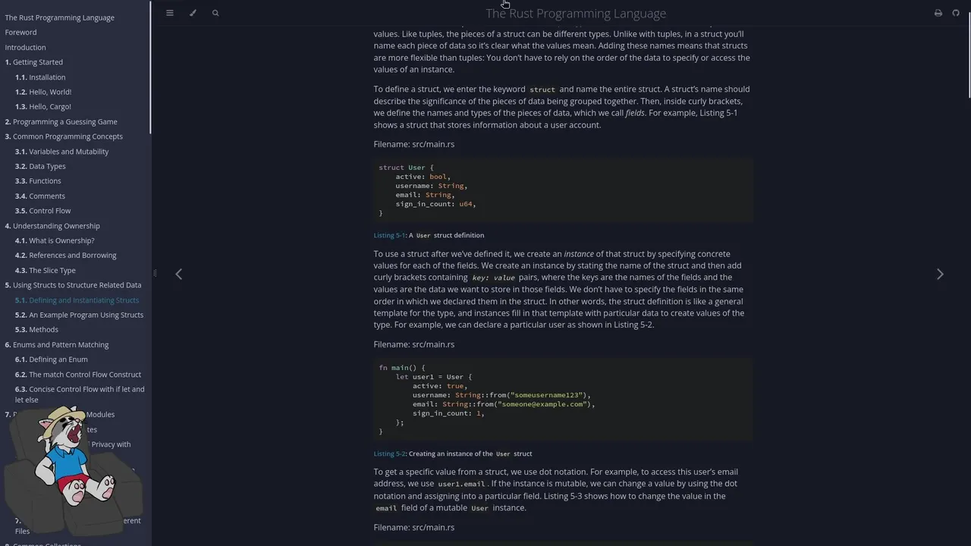
Task: Open References and Borrowing section
Action: pos(72,255)
